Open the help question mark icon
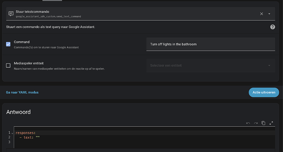The height and width of the screenshot is (152, 283). coord(272,27)
